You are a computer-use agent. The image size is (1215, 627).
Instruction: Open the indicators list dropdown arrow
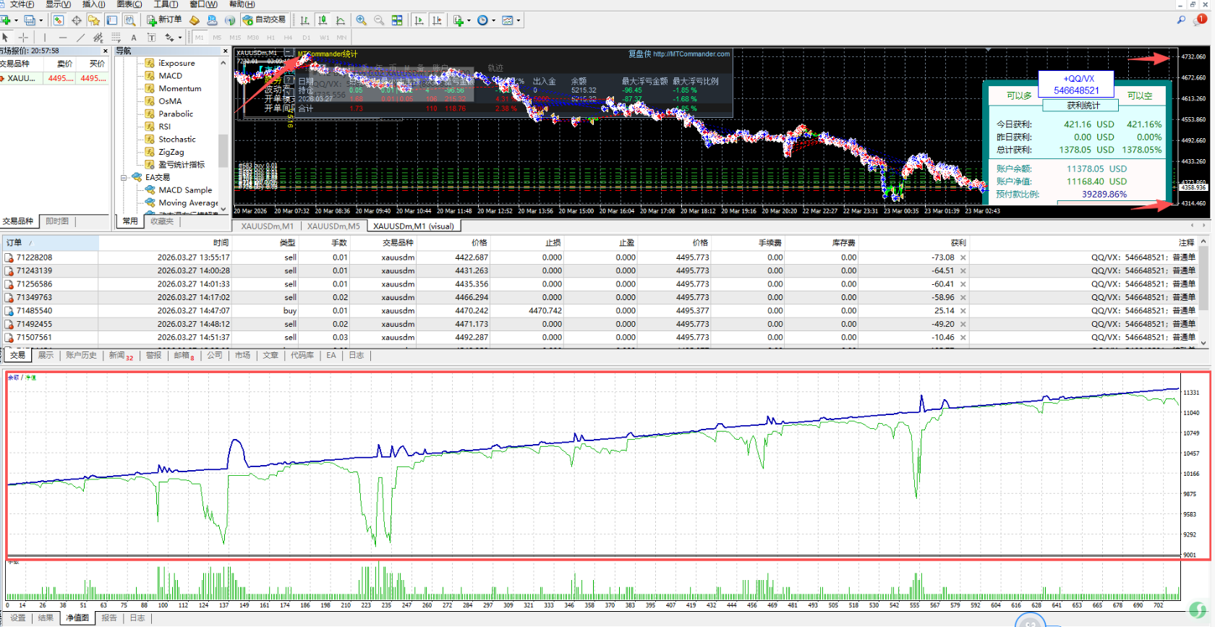click(469, 21)
